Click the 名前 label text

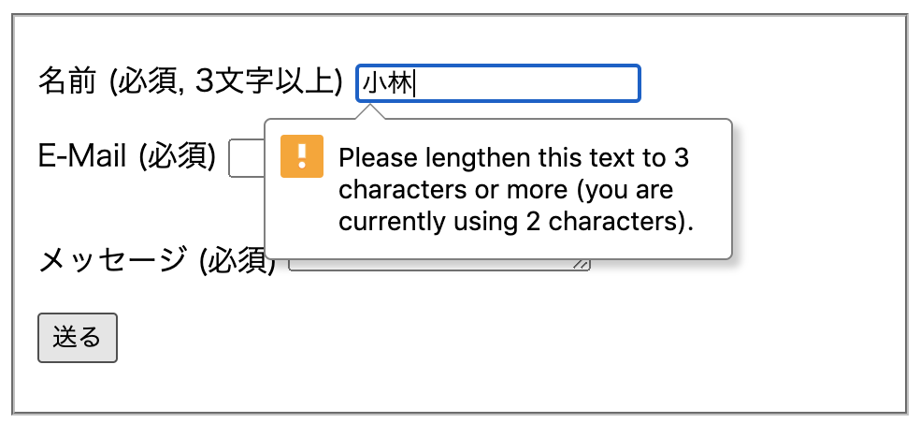[x=66, y=82]
